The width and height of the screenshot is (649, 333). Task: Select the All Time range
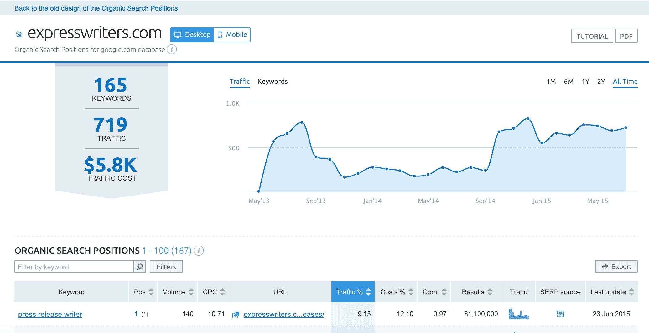[625, 82]
